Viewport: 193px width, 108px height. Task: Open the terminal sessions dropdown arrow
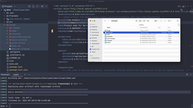pyautogui.click(x=29, y=75)
